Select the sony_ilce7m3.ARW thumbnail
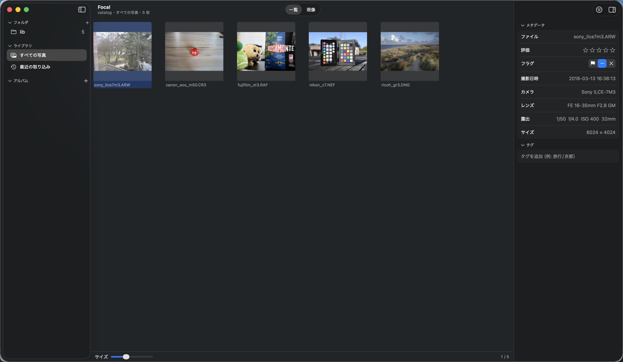 click(x=123, y=51)
